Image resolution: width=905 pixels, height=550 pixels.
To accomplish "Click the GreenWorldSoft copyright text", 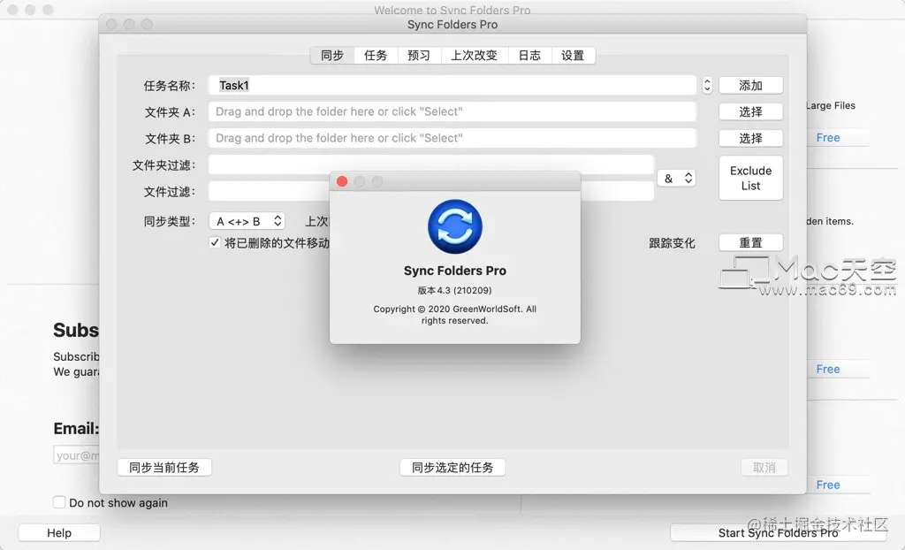I will pyautogui.click(x=455, y=315).
